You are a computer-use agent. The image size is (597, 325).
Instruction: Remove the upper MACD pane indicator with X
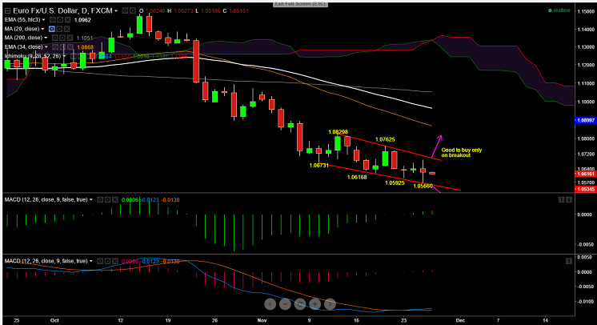pos(115,199)
